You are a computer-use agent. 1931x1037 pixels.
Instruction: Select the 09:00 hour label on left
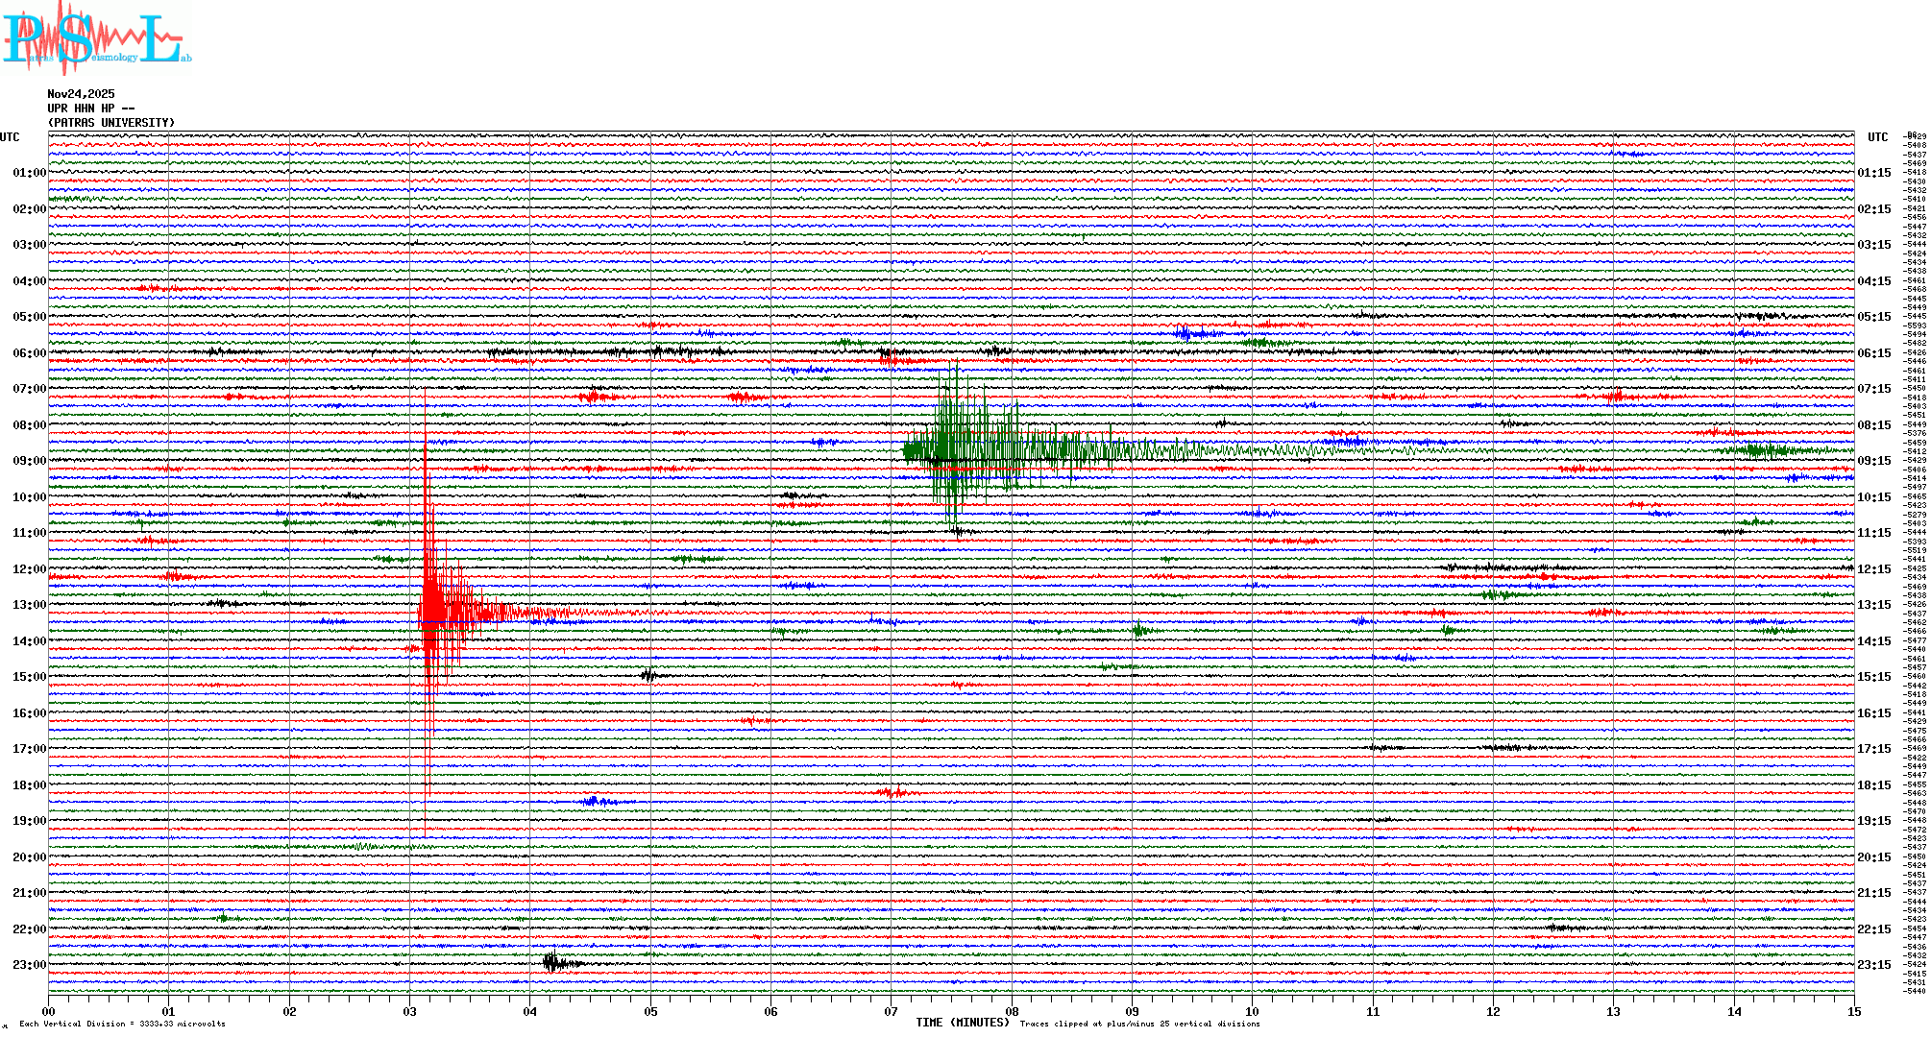(29, 461)
